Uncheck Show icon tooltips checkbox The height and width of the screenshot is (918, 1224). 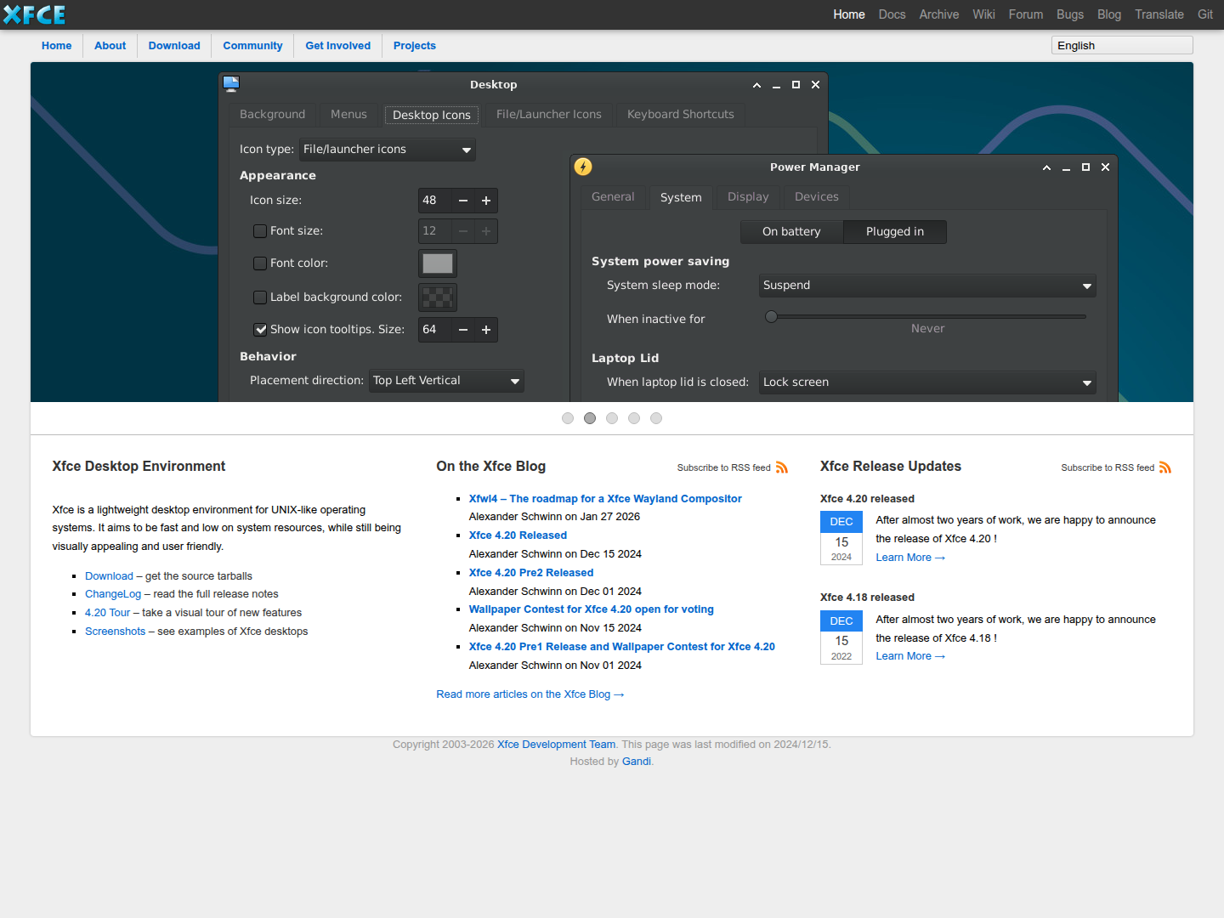(x=260, y=330)
